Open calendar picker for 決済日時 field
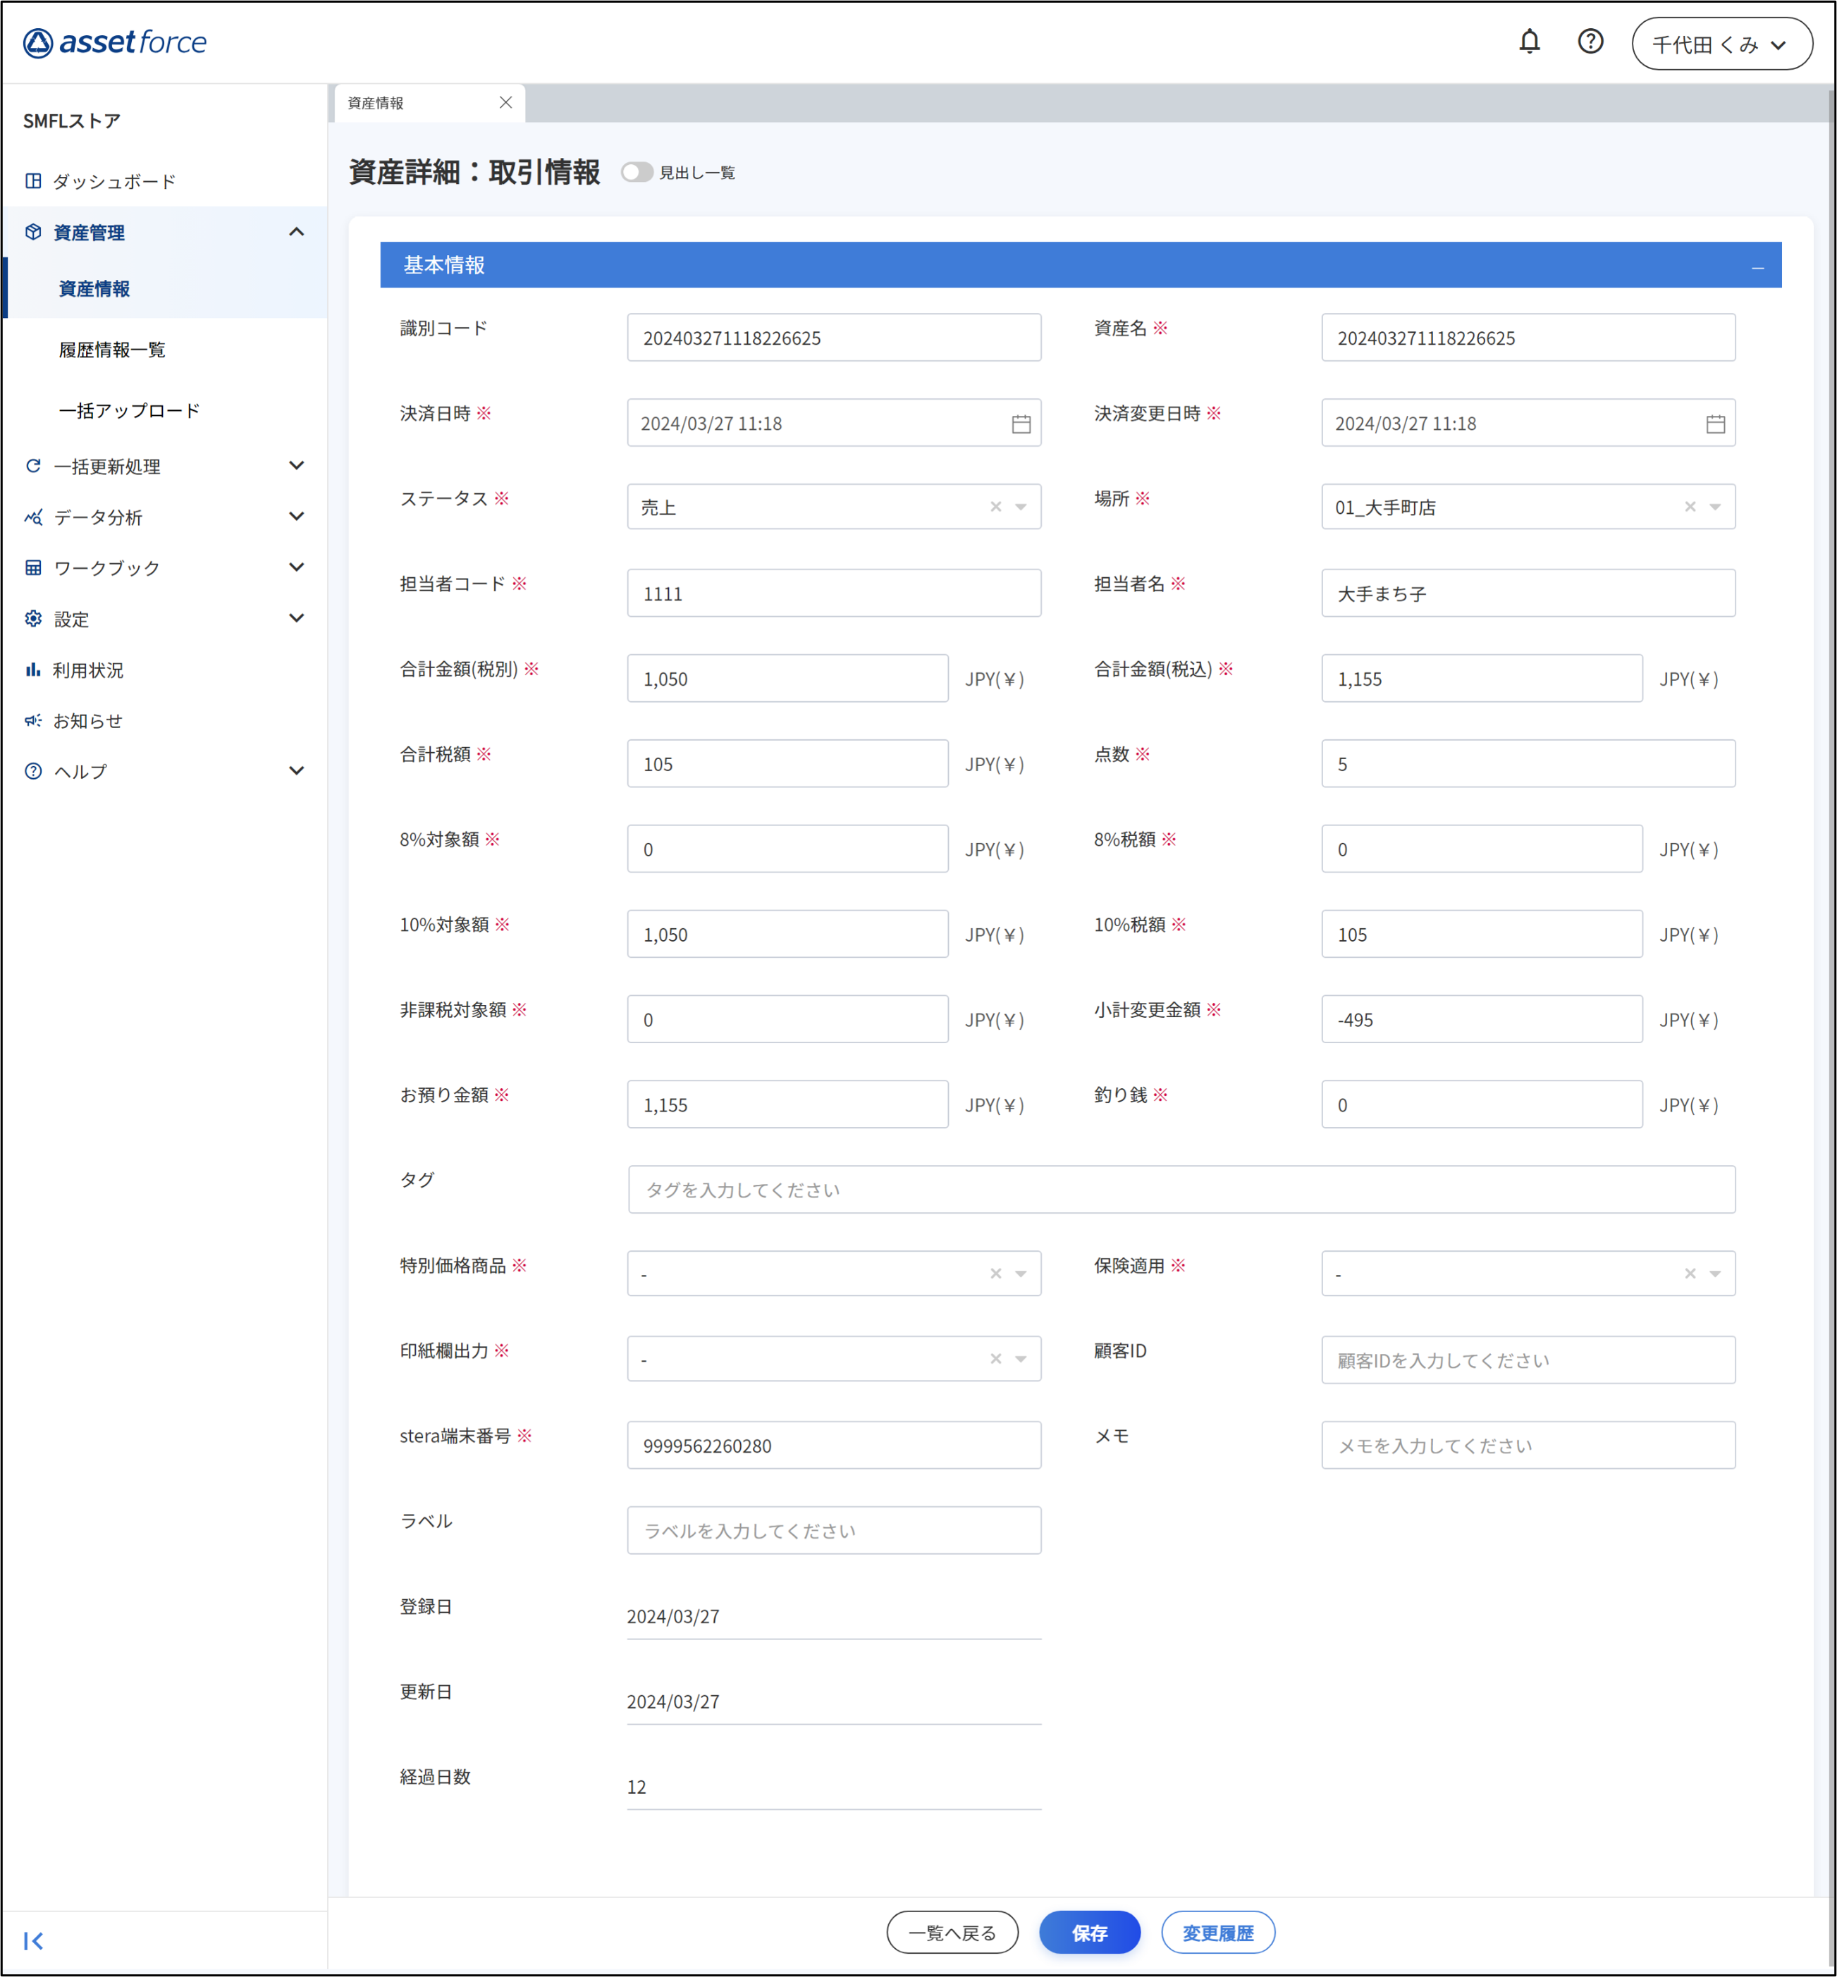 point(1021,424)
